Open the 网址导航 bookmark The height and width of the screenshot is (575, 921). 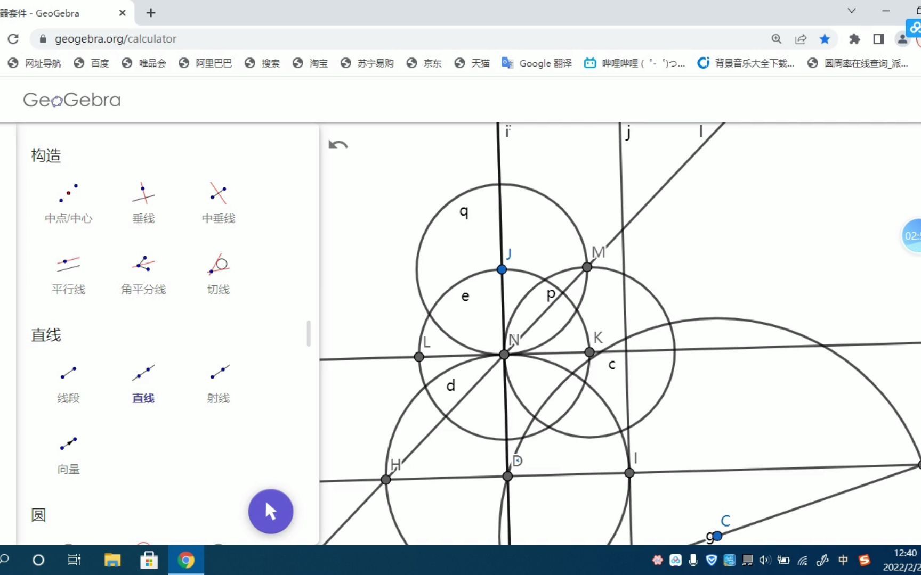(35, 63)
